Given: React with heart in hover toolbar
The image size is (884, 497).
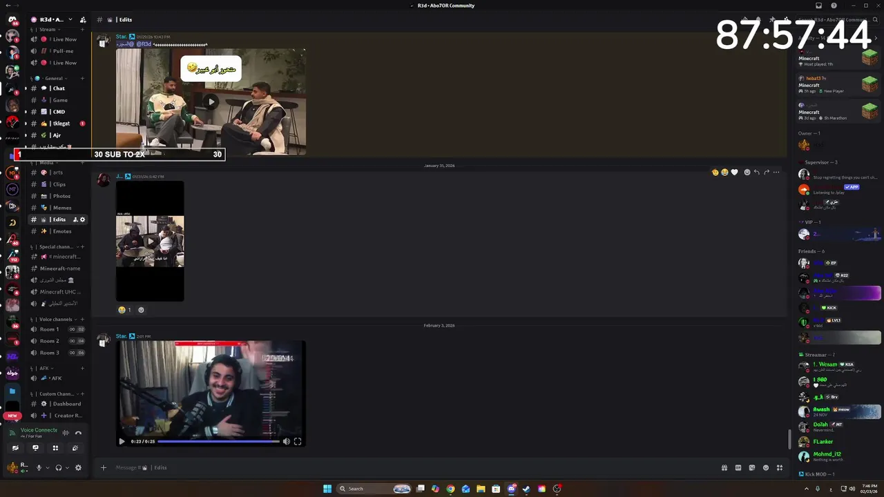Looking at the screenshot, I should (x=734, y=172).
